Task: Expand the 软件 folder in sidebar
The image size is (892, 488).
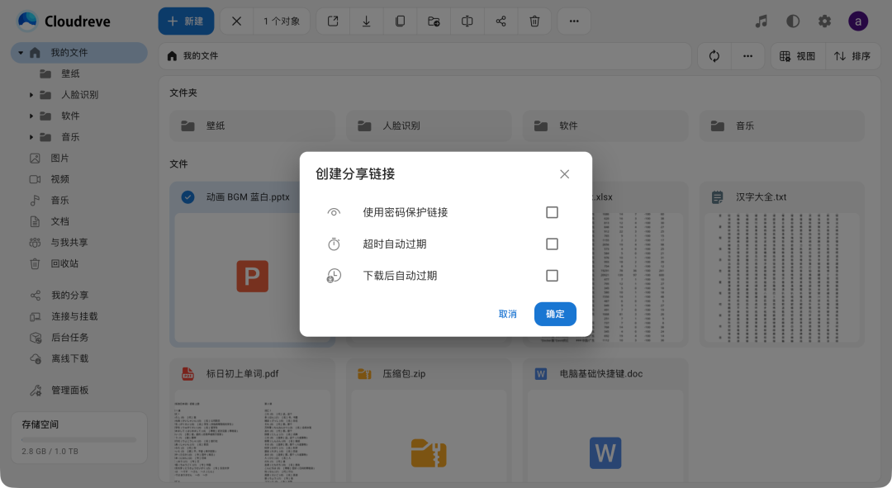Action: pos(31,116)
